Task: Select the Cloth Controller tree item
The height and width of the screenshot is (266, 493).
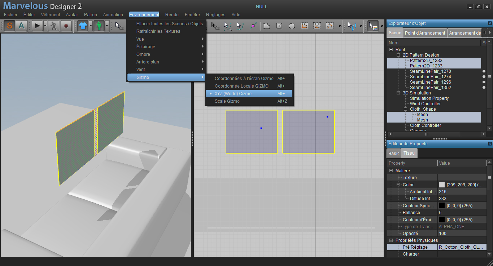Action: 426,125
